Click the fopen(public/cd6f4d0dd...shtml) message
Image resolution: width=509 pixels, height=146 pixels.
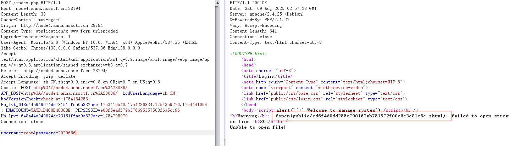tap(362, 116)
